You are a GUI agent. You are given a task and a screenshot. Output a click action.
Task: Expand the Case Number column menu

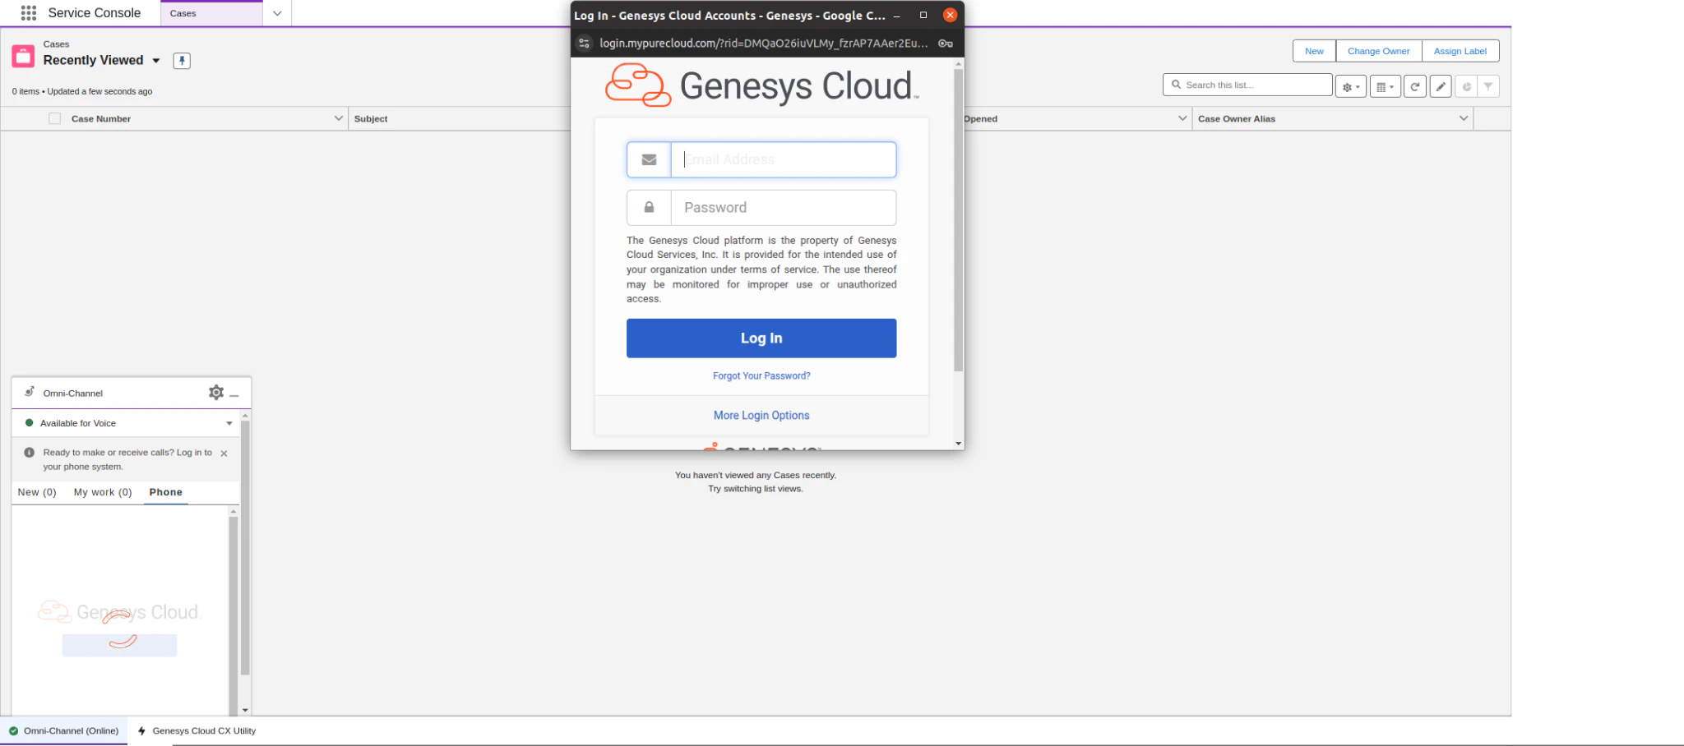339,117
